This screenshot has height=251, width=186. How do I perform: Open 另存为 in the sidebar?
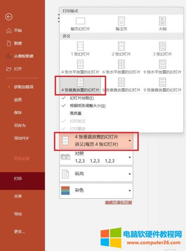click(x=20, y=125)
